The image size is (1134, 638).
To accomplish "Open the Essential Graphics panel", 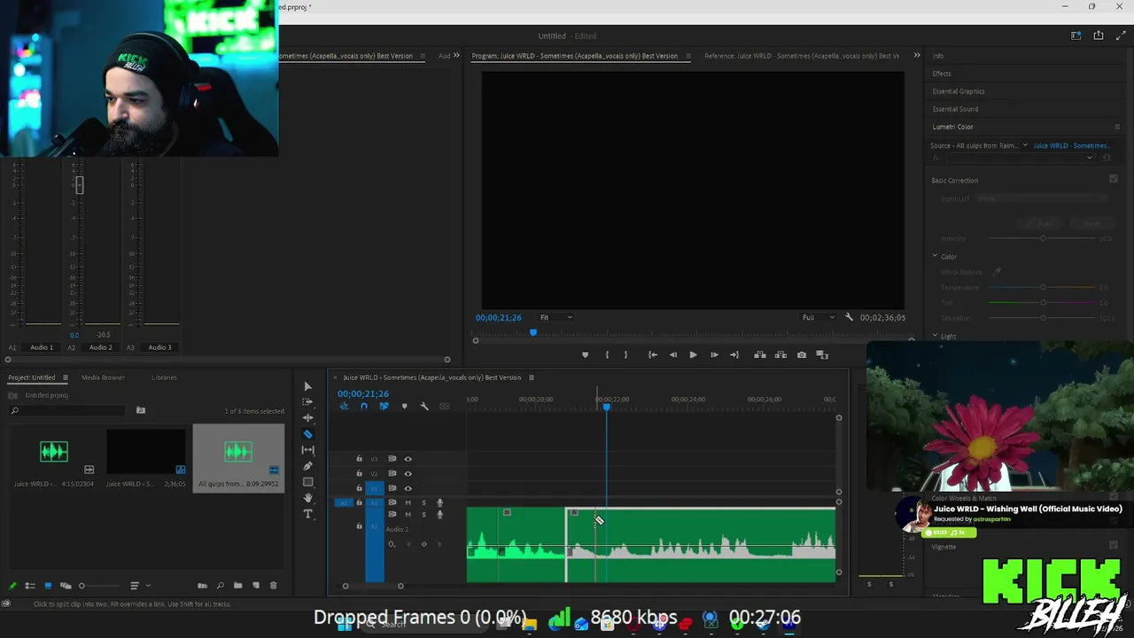I will [x=959, y=91].
